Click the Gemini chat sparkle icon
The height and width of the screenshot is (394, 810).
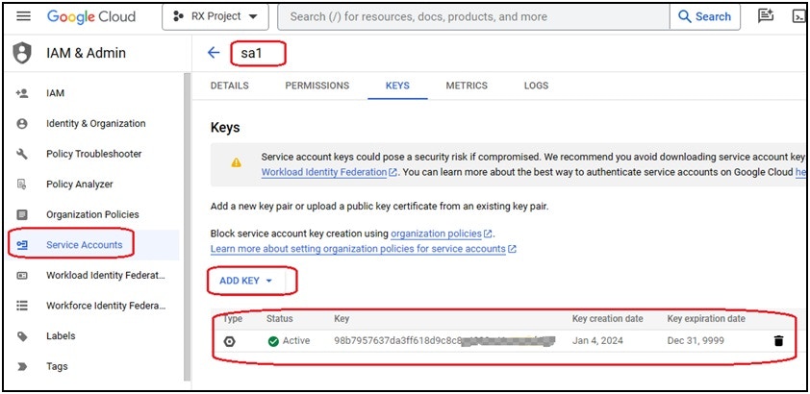point(766,16)
